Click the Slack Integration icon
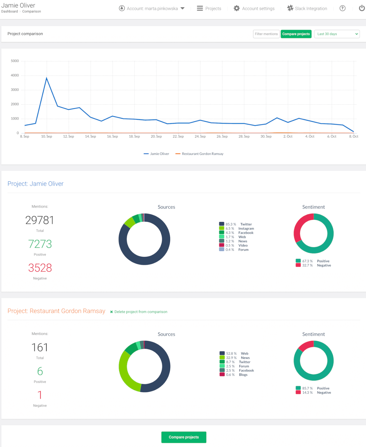The width and height of the screenshot is (366, 447). (290, 8)
